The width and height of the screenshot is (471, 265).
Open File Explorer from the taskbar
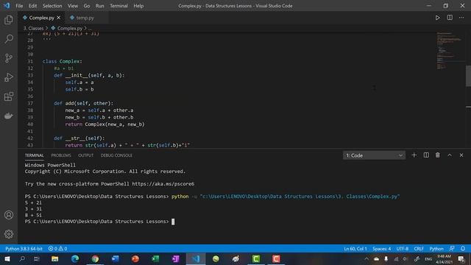coord(54,258)
